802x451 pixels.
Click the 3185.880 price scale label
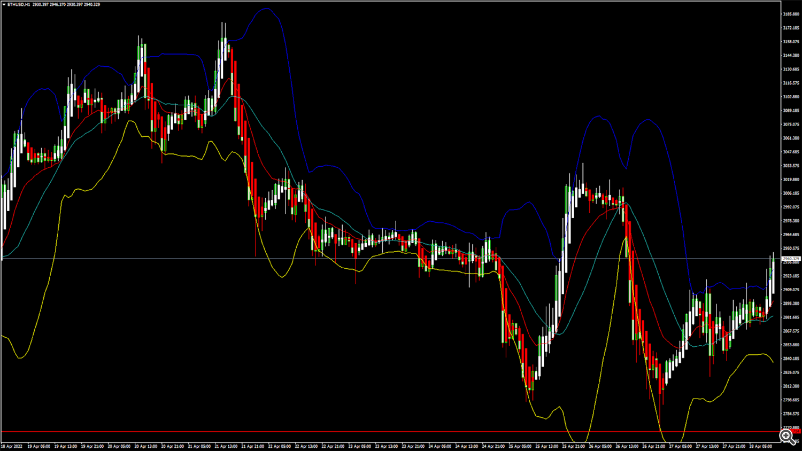coord(791,14)
